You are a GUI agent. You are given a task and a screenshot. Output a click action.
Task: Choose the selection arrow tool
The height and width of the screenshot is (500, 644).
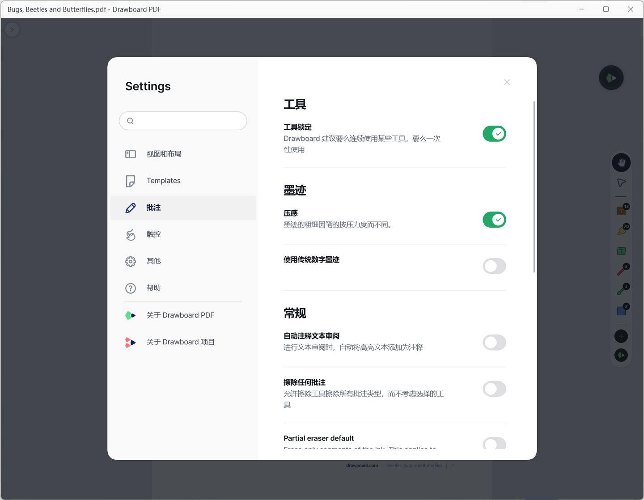(x=621, y=183)
